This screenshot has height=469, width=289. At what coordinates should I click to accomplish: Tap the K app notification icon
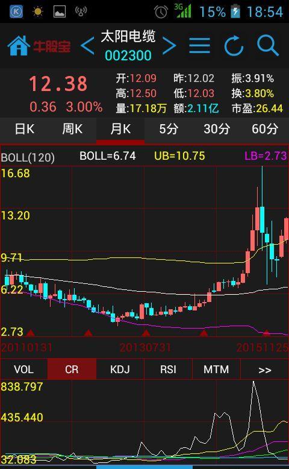click(x=16, y=11)
